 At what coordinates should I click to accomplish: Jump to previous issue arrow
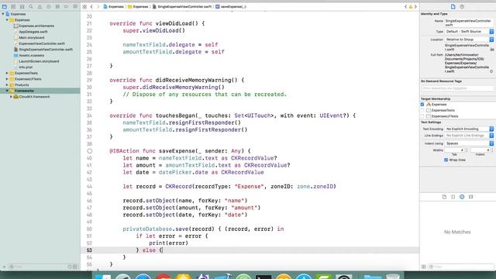coord(406,6)
